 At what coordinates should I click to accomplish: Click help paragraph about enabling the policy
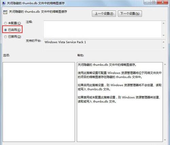tap(120, 87)
